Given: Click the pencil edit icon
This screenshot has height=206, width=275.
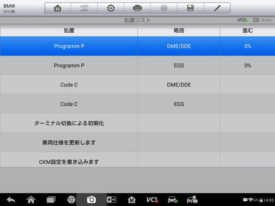Looking at the screenshot, I should 217,8.
